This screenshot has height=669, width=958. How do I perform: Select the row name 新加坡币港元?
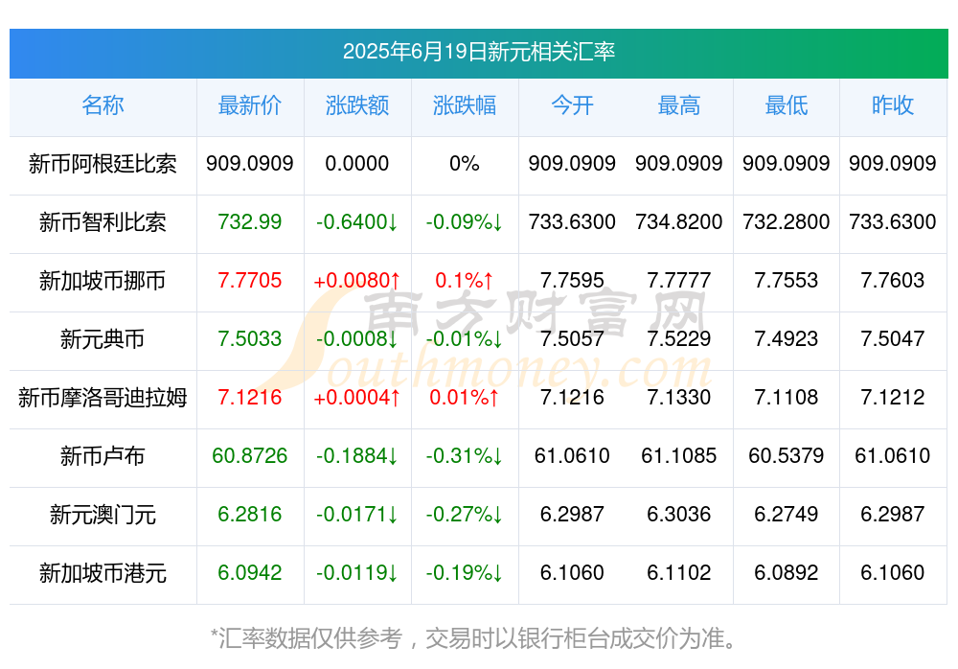(103, 573)
